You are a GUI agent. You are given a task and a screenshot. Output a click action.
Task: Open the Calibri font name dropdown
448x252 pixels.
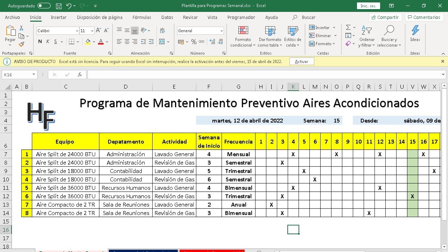[x=77, y=31]
